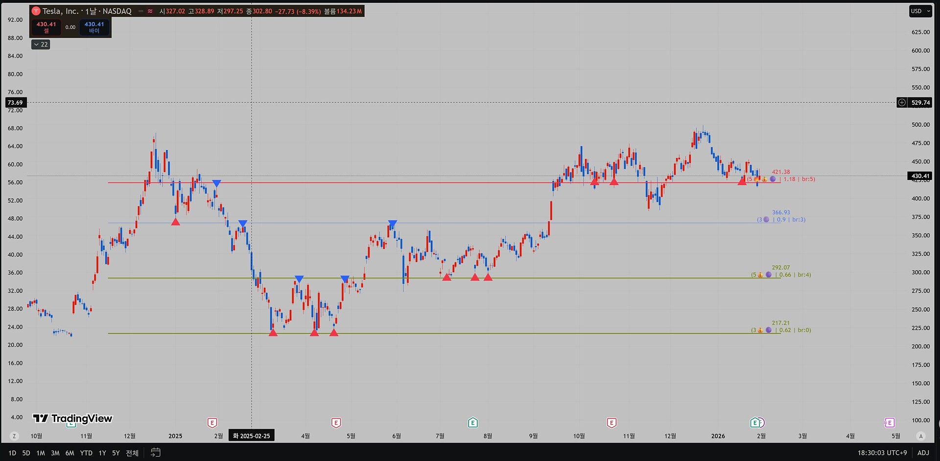Click the 0.00 spread between sell and buy
Image resolution: width=940 pixels, height=461 pixels.
(x=70, y=27)
